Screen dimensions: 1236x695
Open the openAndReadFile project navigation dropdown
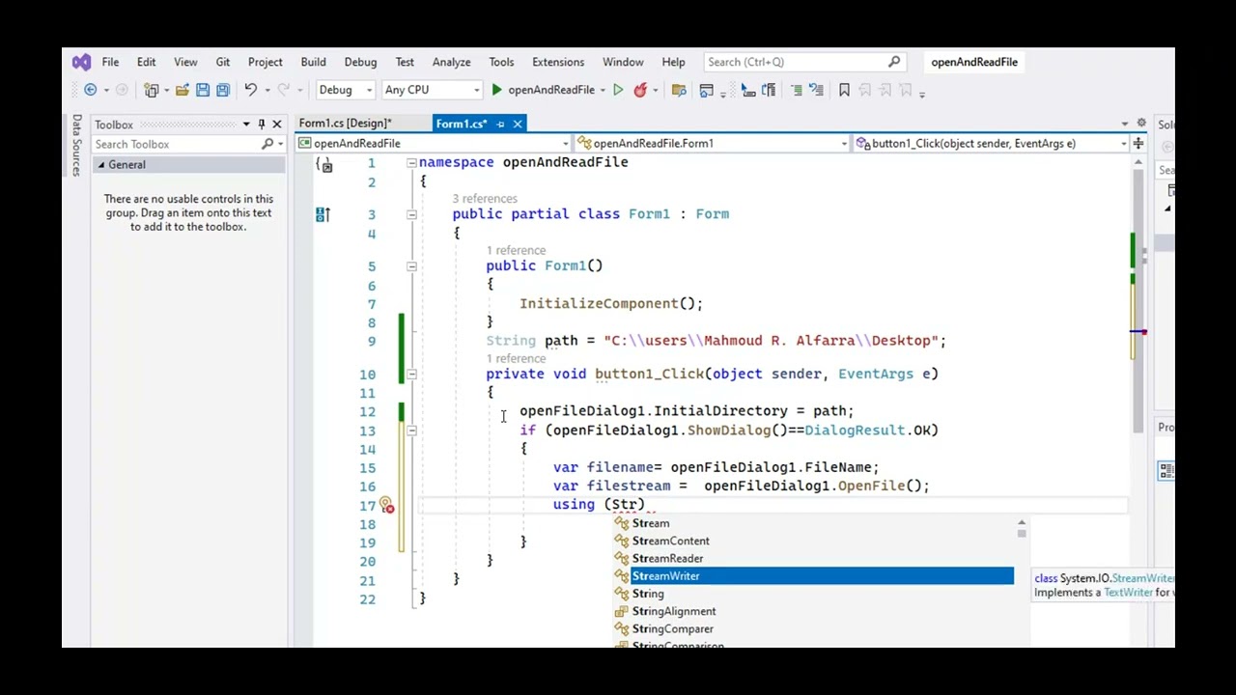coord(434,143)
